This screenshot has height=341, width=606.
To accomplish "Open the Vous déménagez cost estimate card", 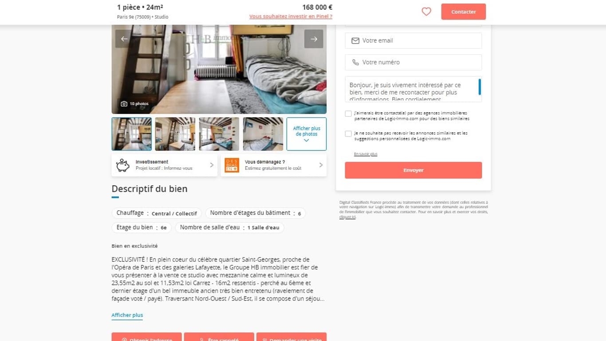I will point(274,165).
